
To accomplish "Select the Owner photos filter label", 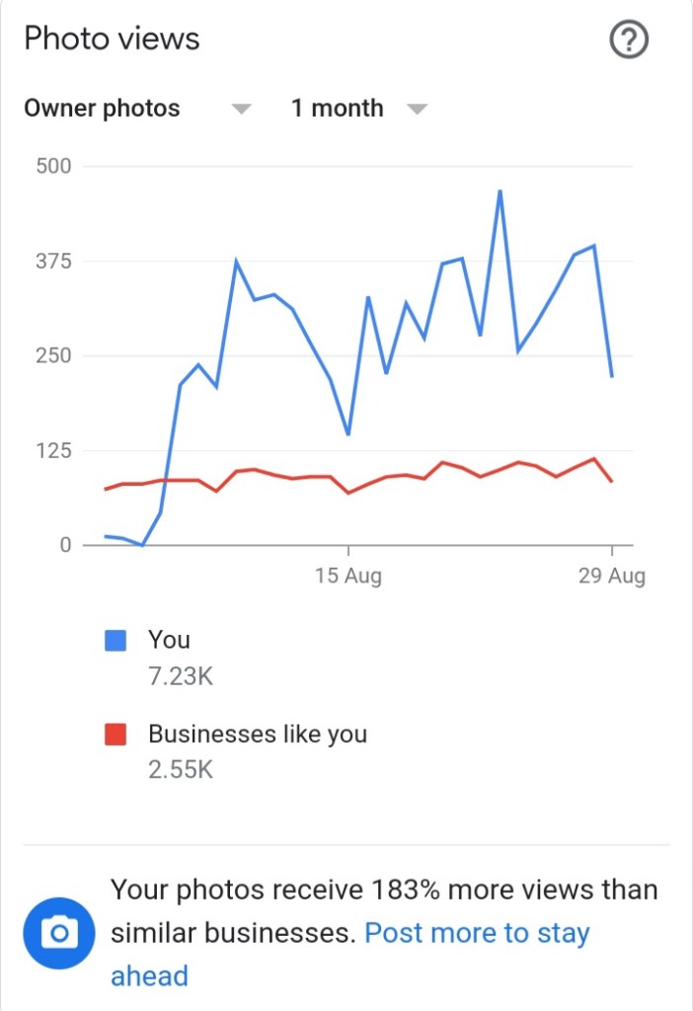I will point(103,109).
